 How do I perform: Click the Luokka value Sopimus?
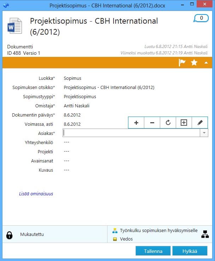point(72,78)
